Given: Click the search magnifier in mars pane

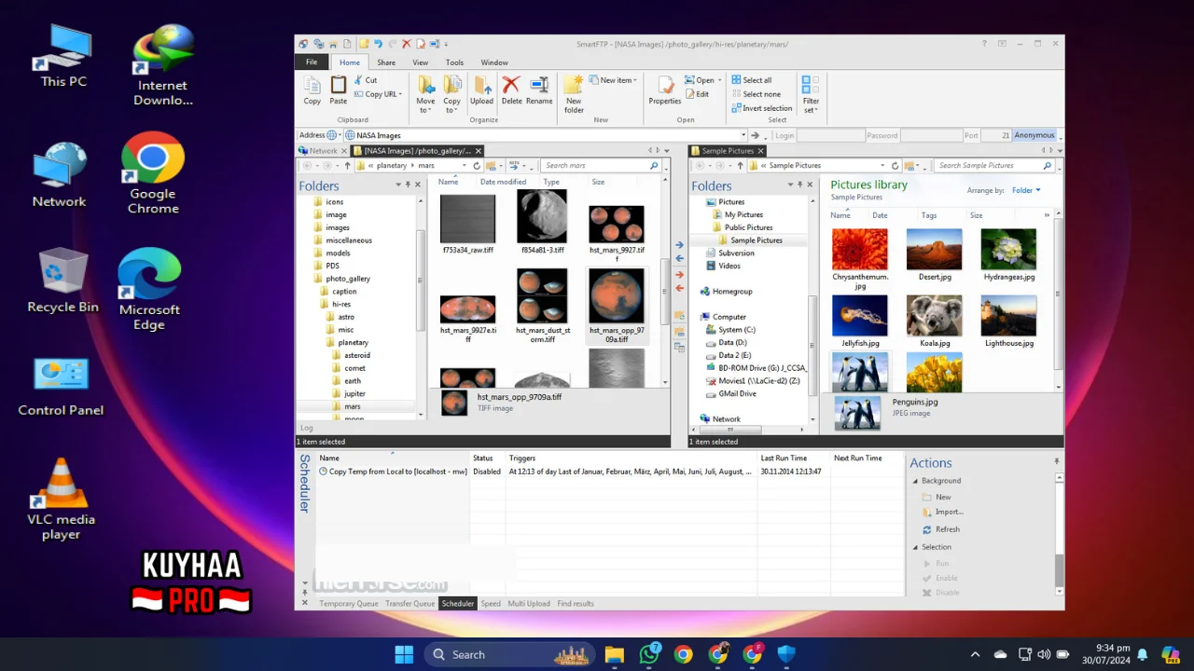Looking at the screenshot, I should point(654,166).
